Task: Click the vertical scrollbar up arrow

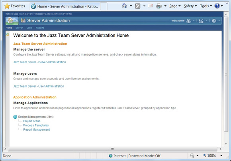Action: [226, 14]
